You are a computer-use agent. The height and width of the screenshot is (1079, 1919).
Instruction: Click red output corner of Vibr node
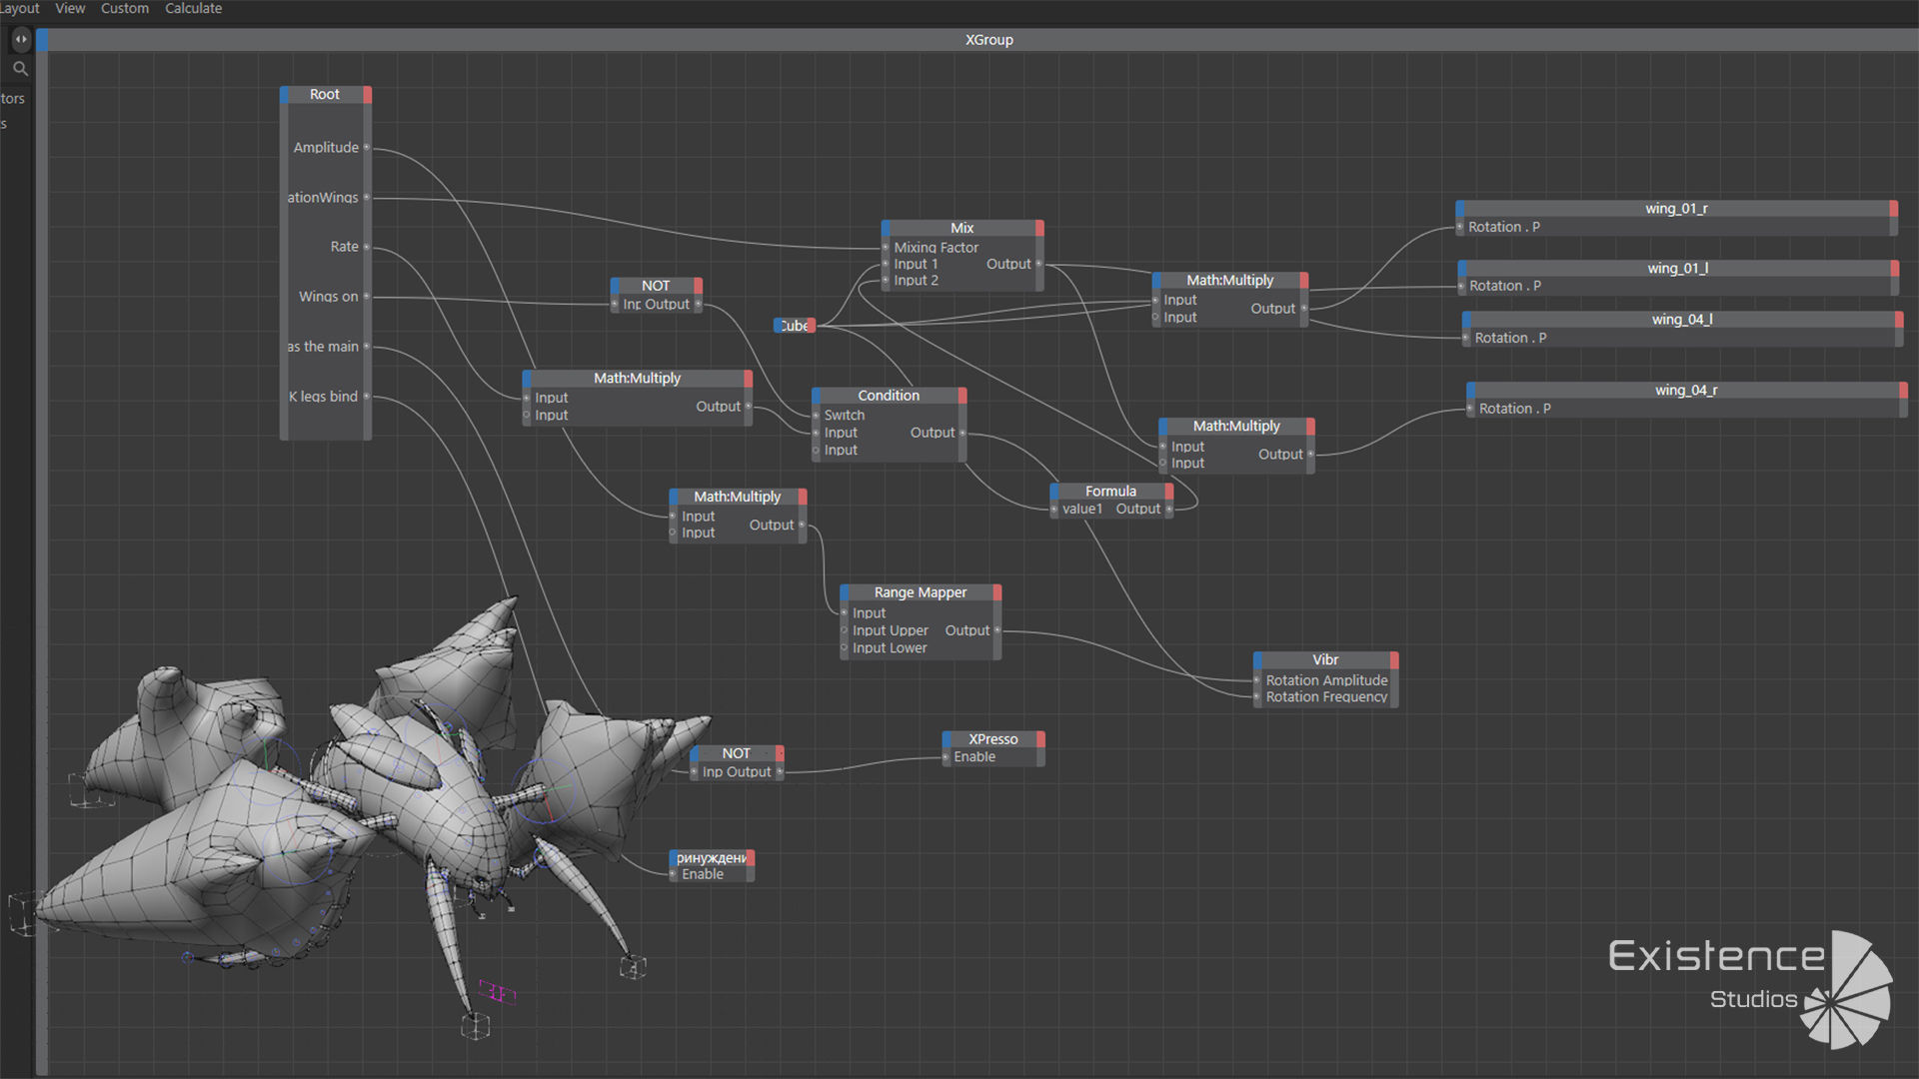(1394, 660)
